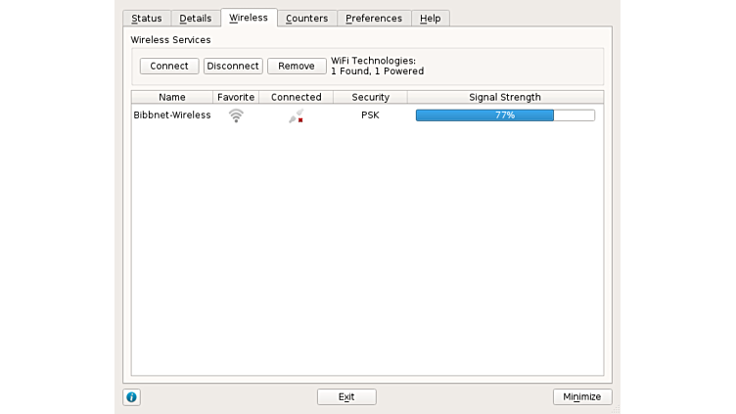Click the 77% signal strength bar
Image resolution: width=736 pixels, height=414 pixels.
[x=505, y=115]
